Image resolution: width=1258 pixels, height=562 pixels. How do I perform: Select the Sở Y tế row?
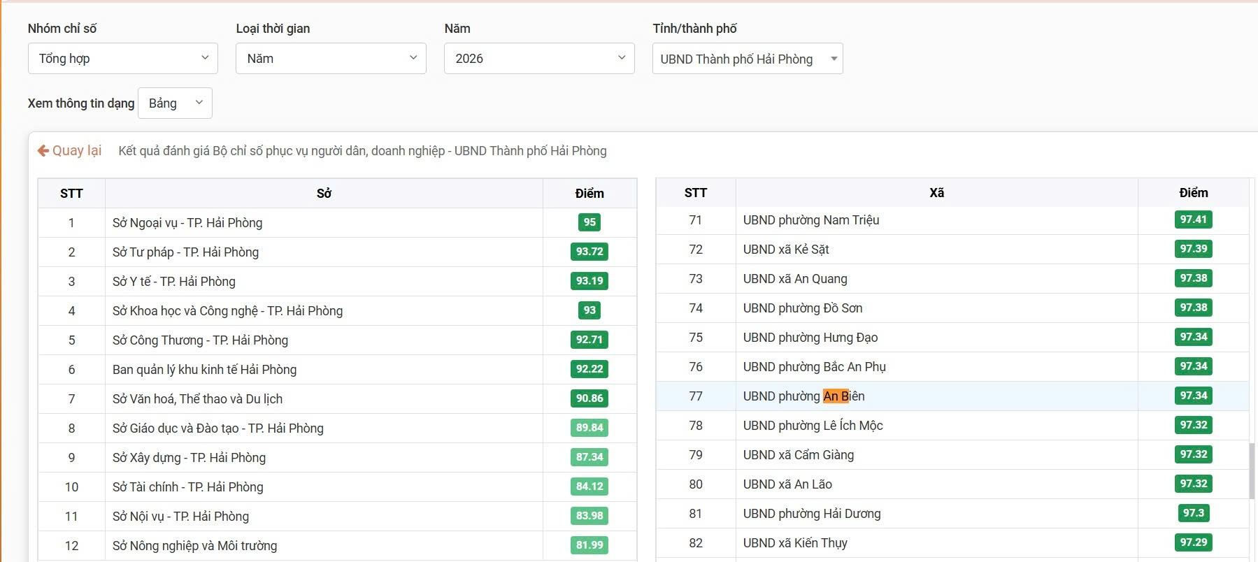(337, 281)
